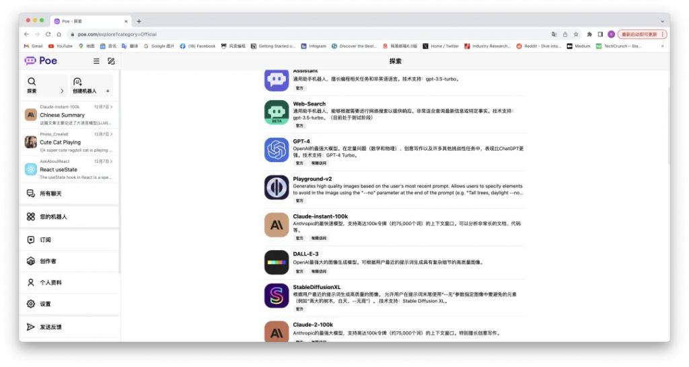689x367 pixels.
Task: Open the Claude-instant-100k bot title
Action: pos(320,216)
